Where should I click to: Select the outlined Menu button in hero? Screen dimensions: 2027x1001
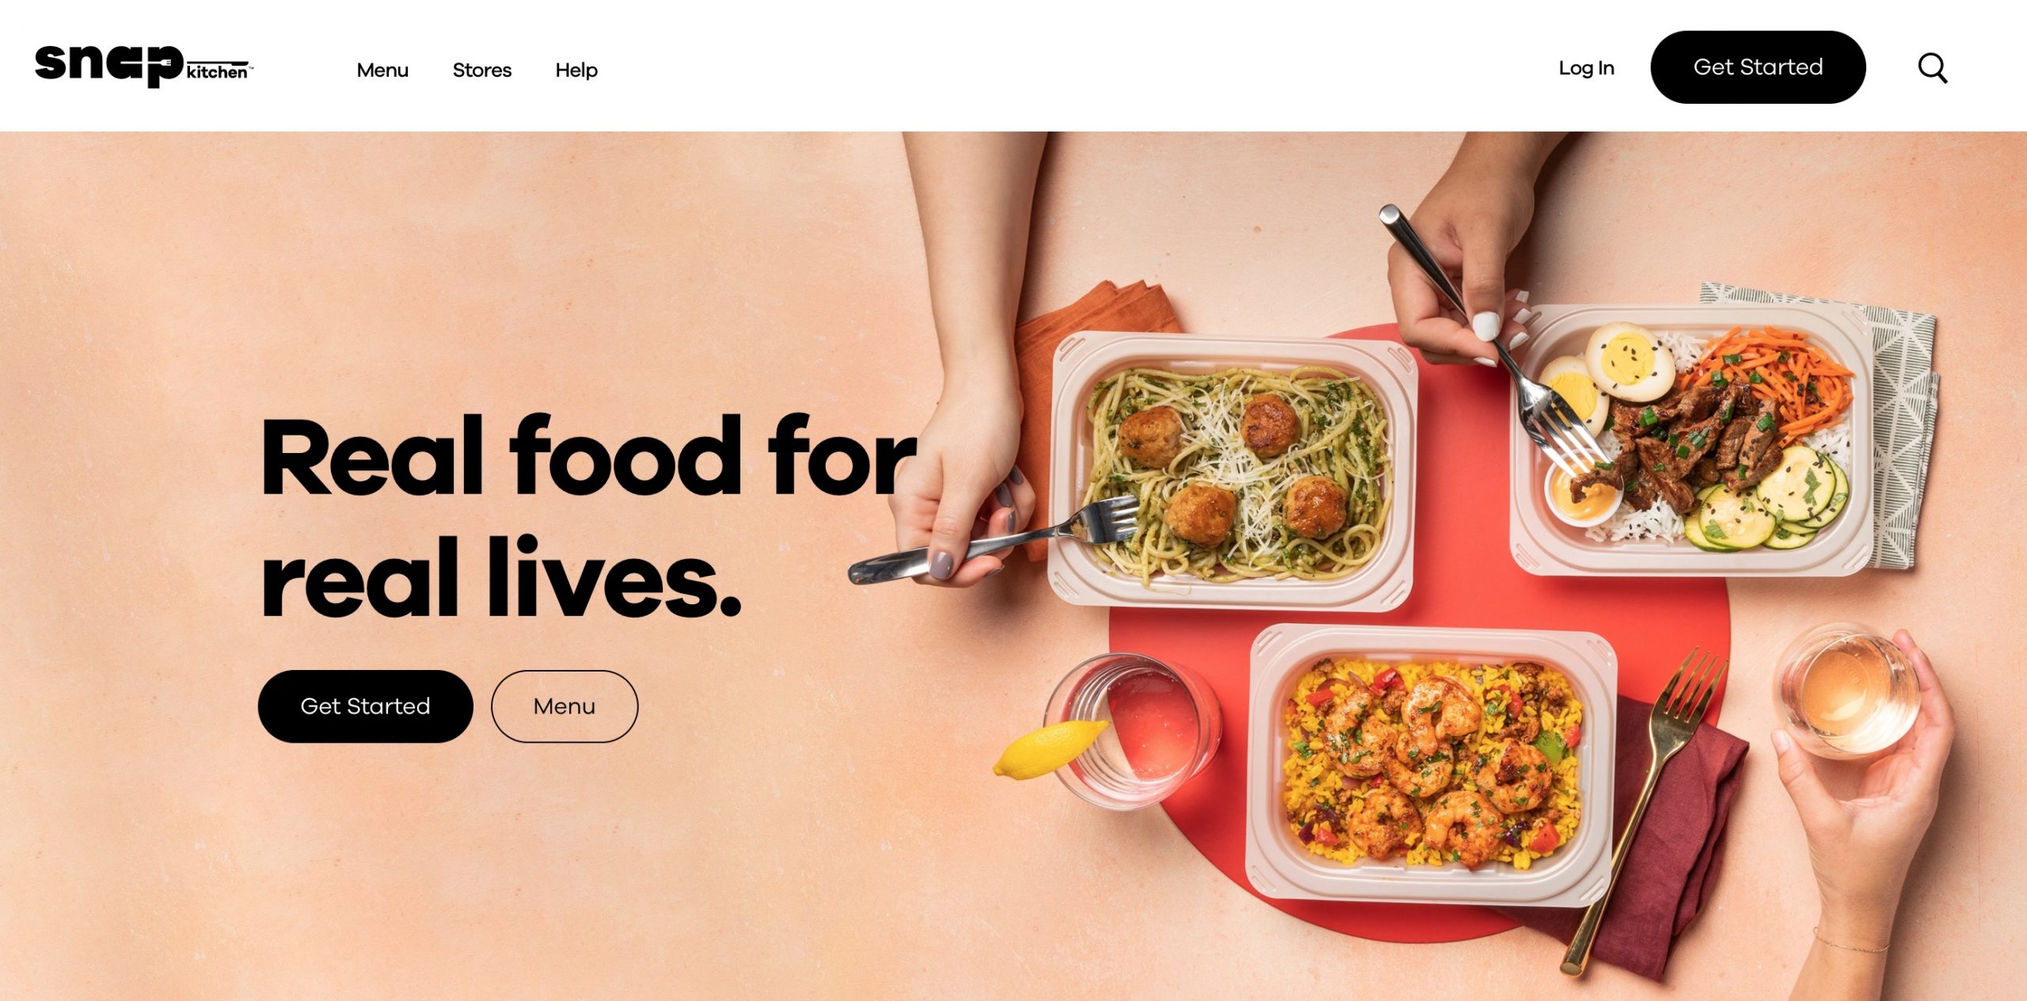(x=565, y=706)
